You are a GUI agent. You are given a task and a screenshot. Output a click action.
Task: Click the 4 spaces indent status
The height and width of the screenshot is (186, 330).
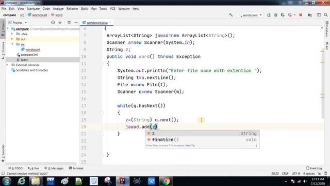pos(309,174)
